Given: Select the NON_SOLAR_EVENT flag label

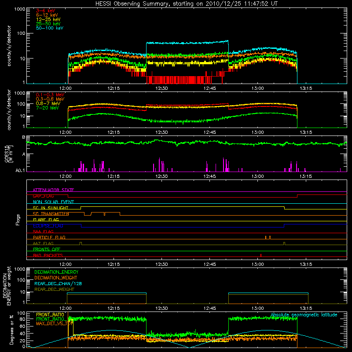Looking at the screenshot, I should pyautogui.click(x=53, y=202).
